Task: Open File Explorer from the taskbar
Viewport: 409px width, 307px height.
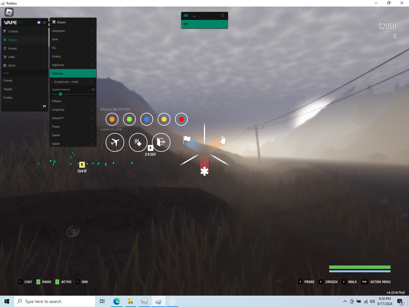Action: (x=130, y=301)
